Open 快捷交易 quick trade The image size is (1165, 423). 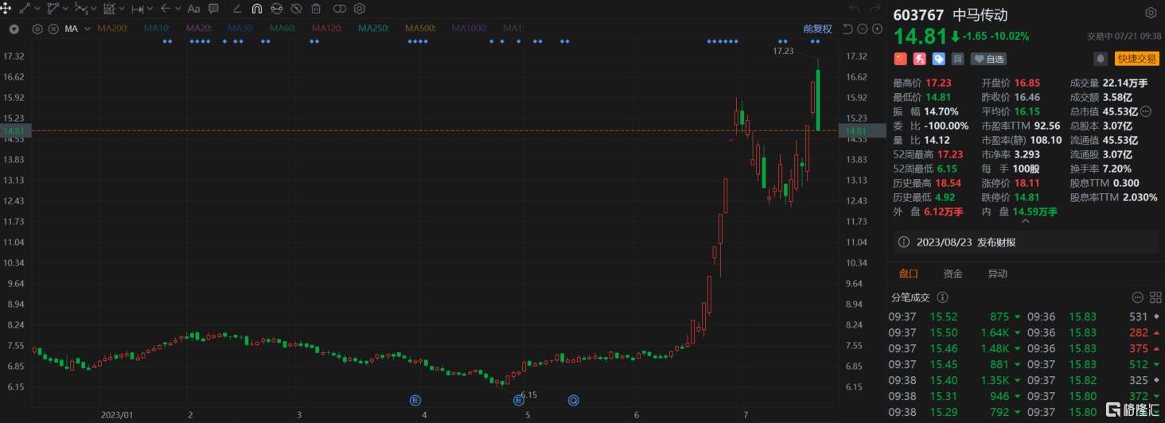[1136, 59]
